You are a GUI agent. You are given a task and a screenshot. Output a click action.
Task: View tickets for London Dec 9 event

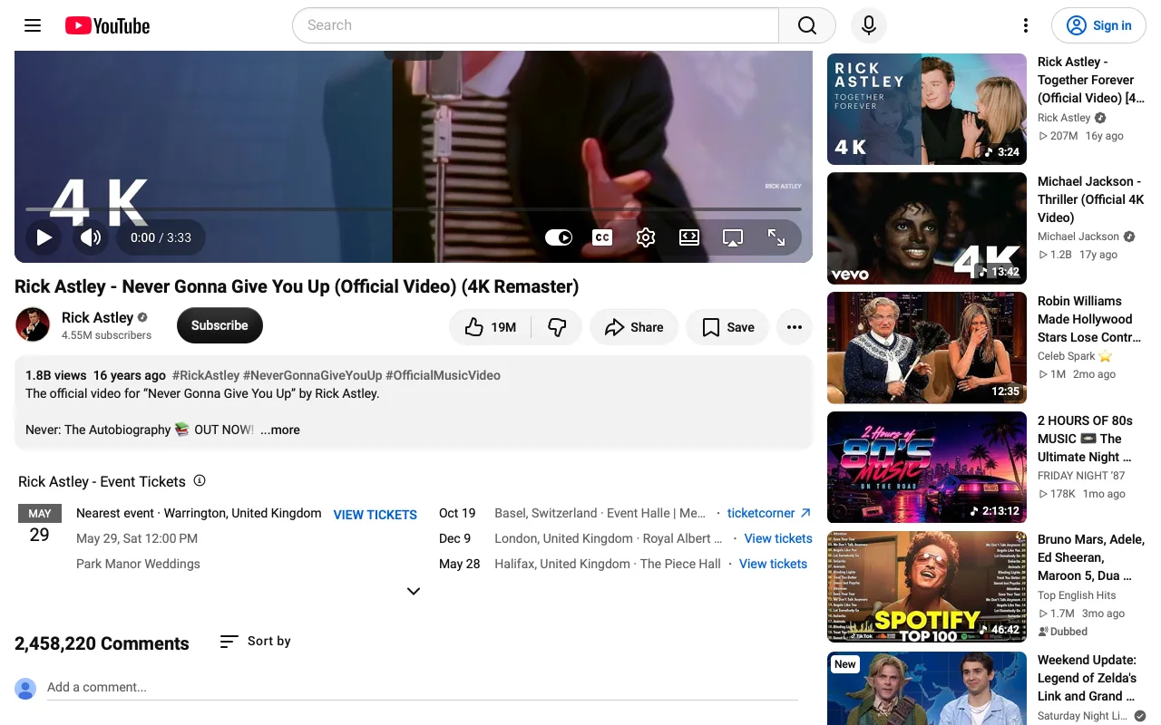pos(778,538)
